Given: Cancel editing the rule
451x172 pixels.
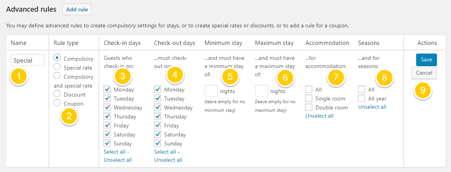Looking at the screenshot, I should tap(424, 73).
